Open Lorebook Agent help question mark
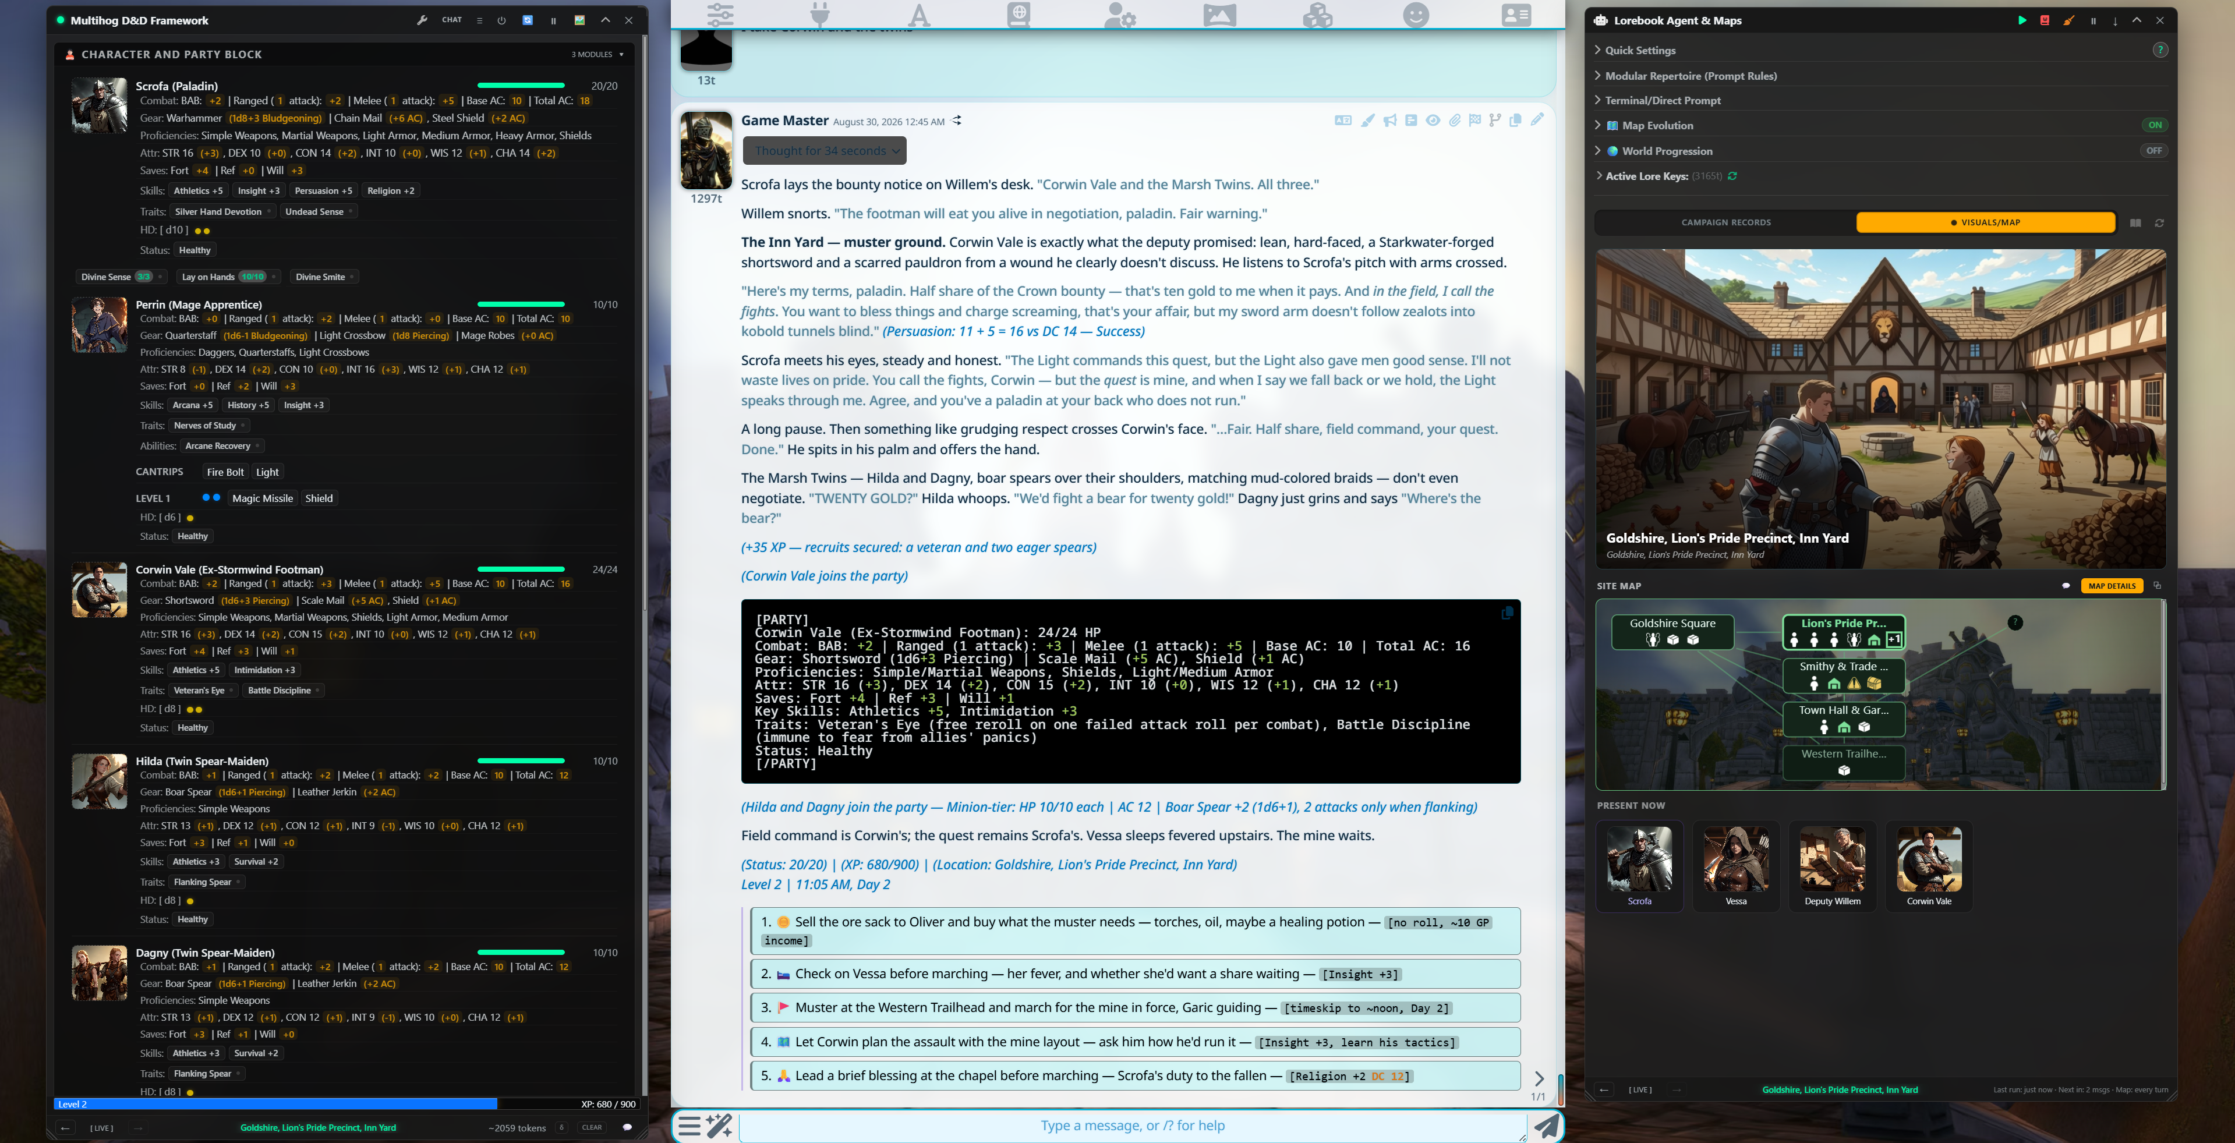2235x1143 pixels. pos(2160,50)
